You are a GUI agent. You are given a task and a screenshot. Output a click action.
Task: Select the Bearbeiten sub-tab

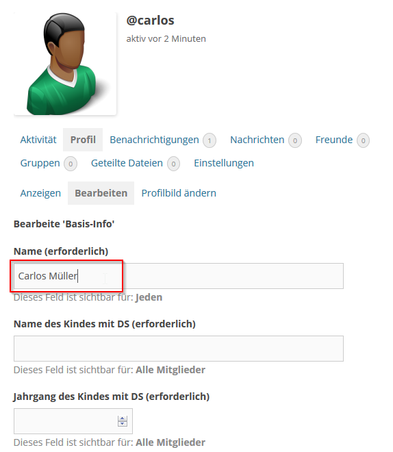click(x=101, y=193)
